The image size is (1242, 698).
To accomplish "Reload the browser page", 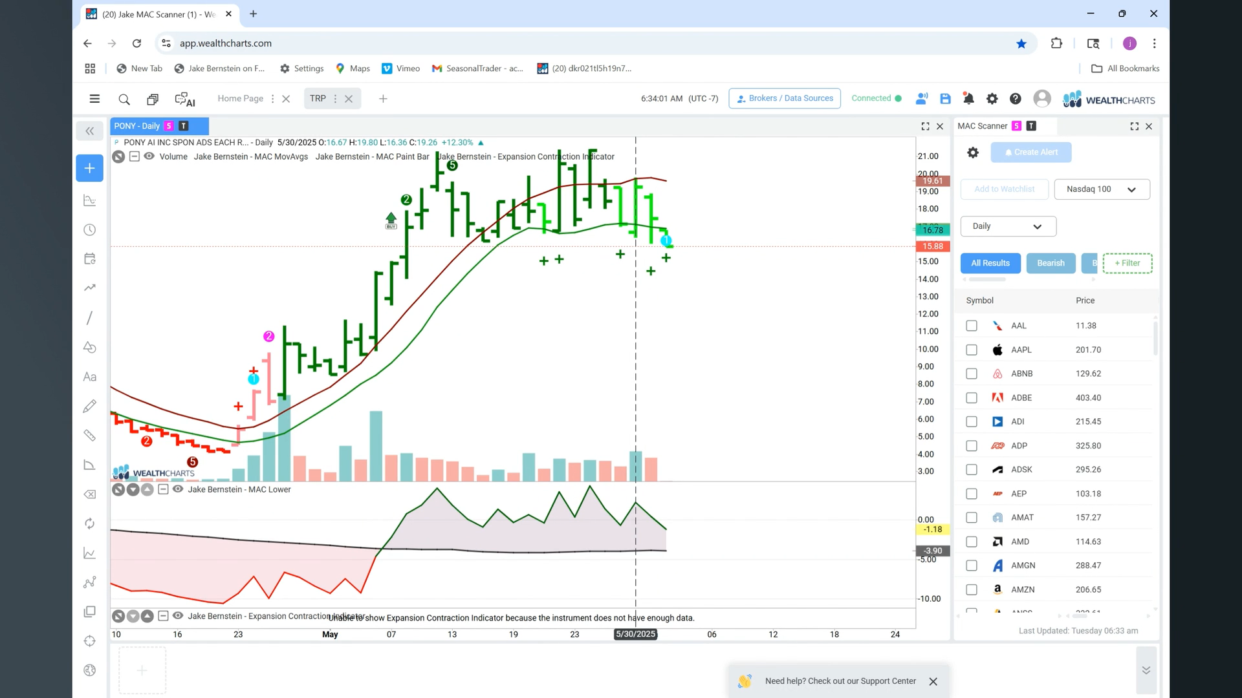I will point(136,43).
